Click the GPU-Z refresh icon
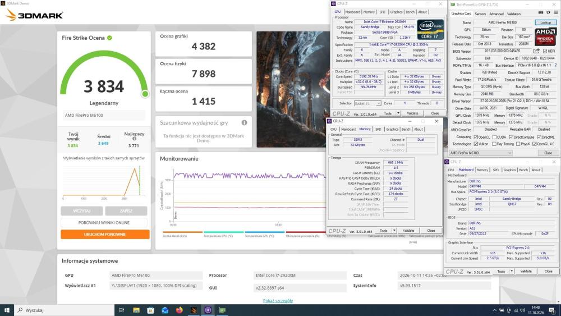Screen dimensions: 561x316 pos(548,12)
